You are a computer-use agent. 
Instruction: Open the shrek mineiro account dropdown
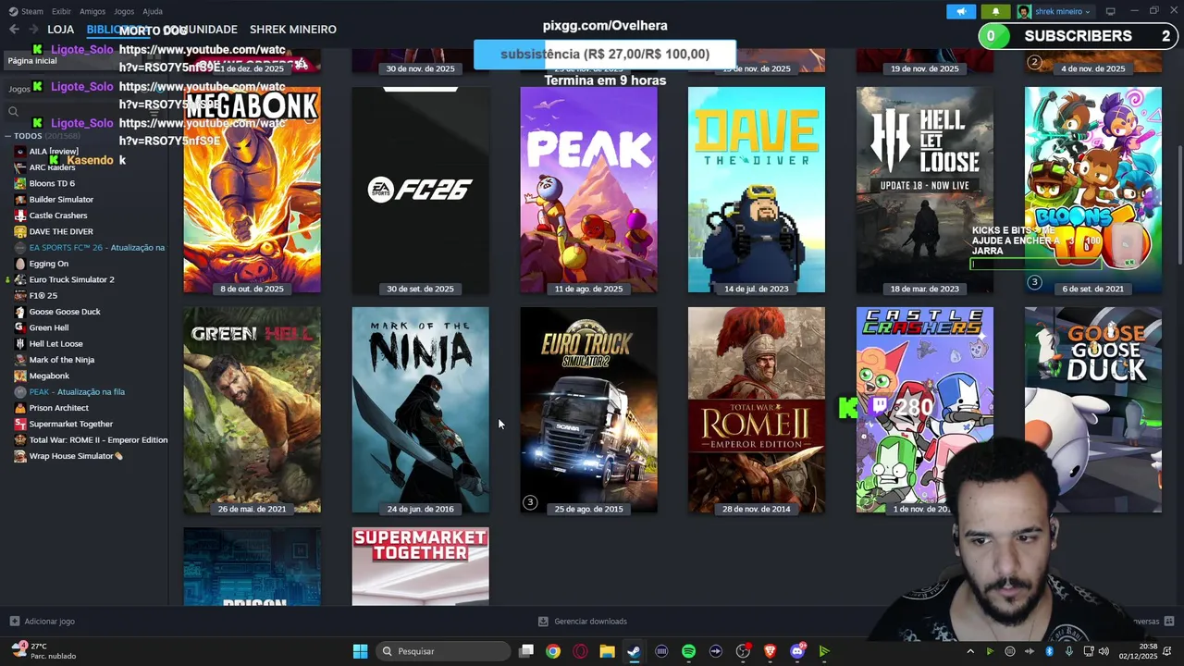point(1054,11)
